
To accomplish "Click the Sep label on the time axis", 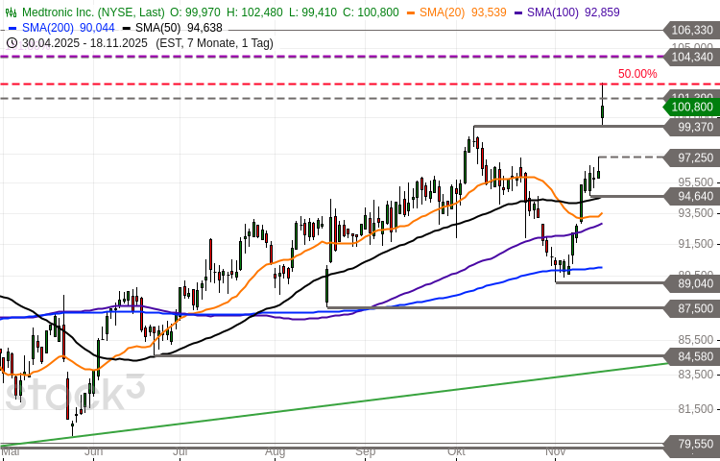I will click(x=365, y=450).
